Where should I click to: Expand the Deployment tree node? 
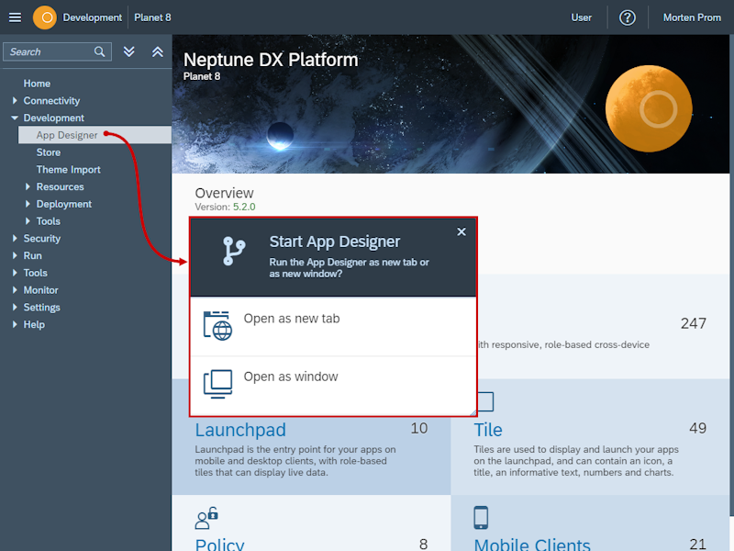tap(29, 203)
